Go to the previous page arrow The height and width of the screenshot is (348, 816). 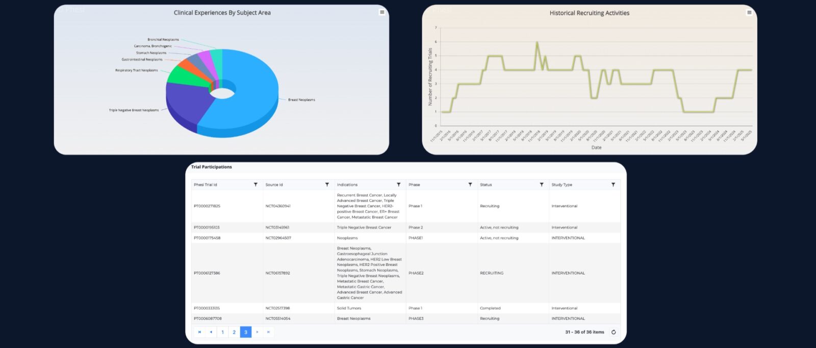pos(211,332)
